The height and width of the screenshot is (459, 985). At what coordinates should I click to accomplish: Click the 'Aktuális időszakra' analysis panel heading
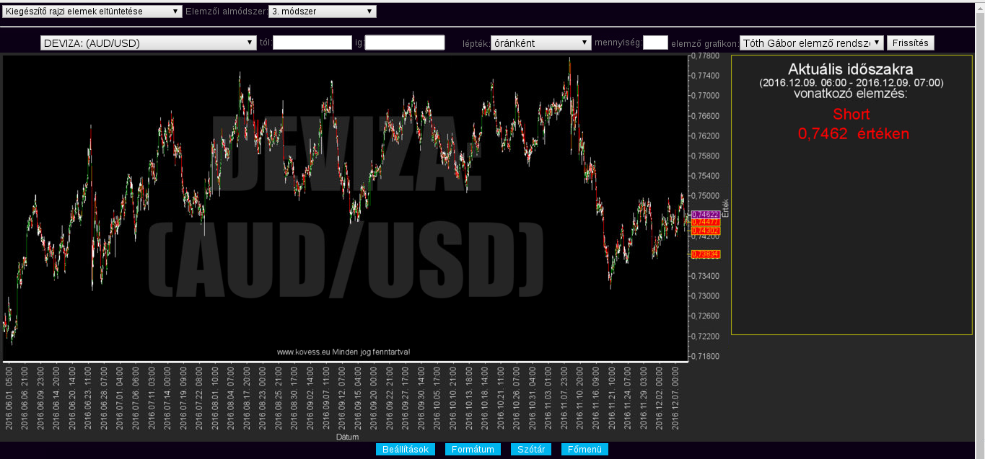pyautogui.click(x=851, y=70)
